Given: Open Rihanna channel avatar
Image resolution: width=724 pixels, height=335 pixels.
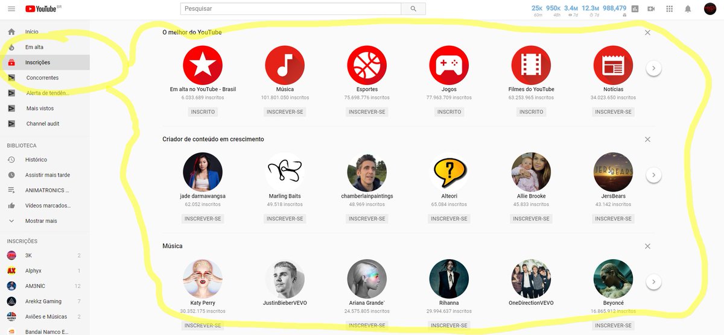Looking at the screenshot, I should 449,279.
